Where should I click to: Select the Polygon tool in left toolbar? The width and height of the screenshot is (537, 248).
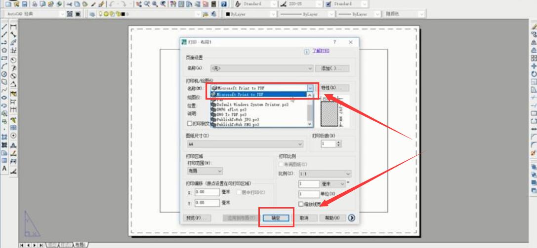(4, 50)
